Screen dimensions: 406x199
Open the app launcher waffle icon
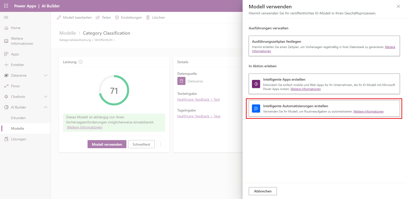point(6,6)
